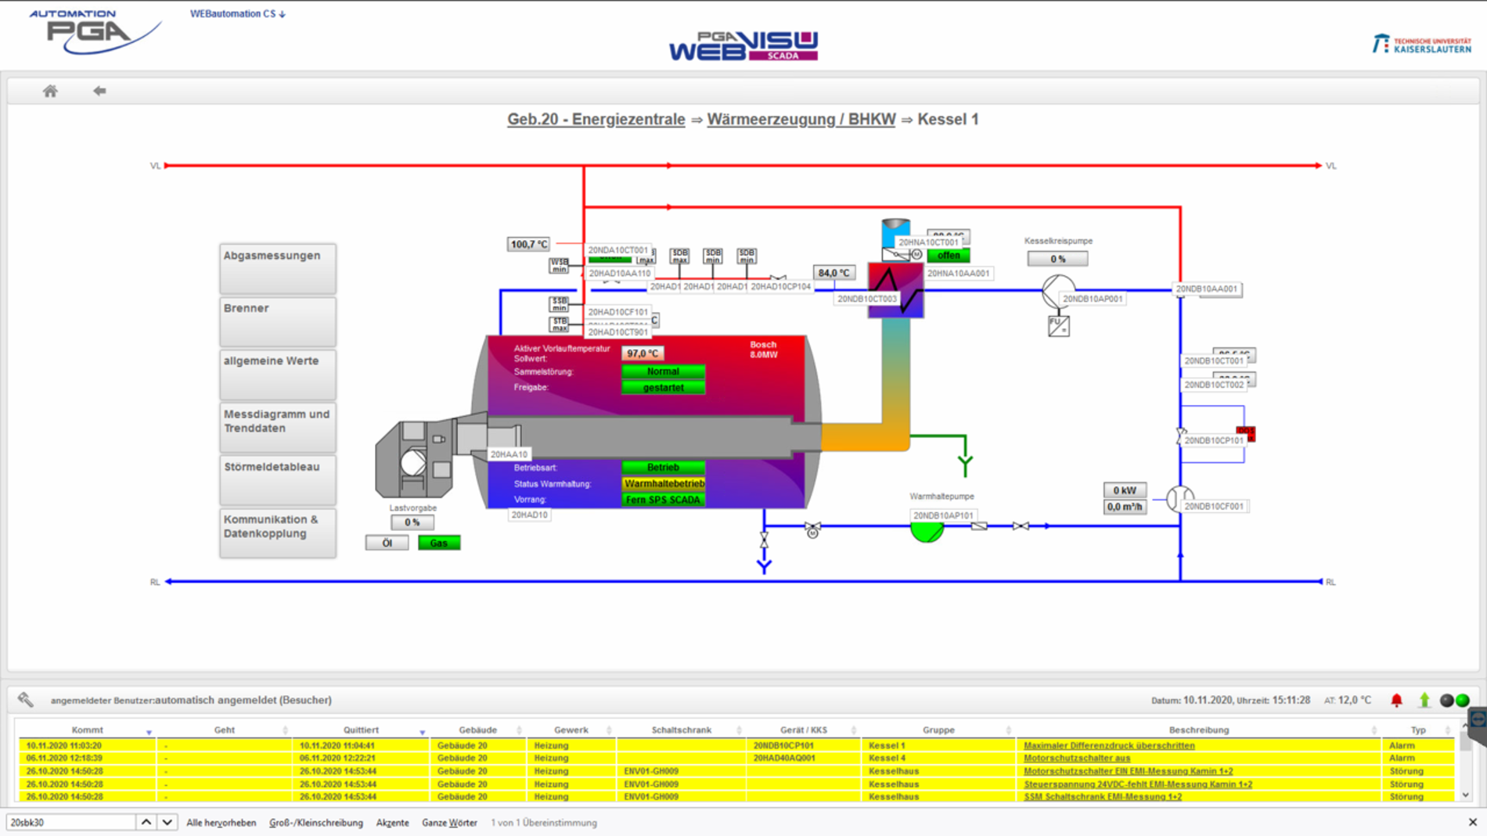The image size is (1487, 836).
Task: Open the Abgasmessungen menu page
Action: tap(277, 268)
